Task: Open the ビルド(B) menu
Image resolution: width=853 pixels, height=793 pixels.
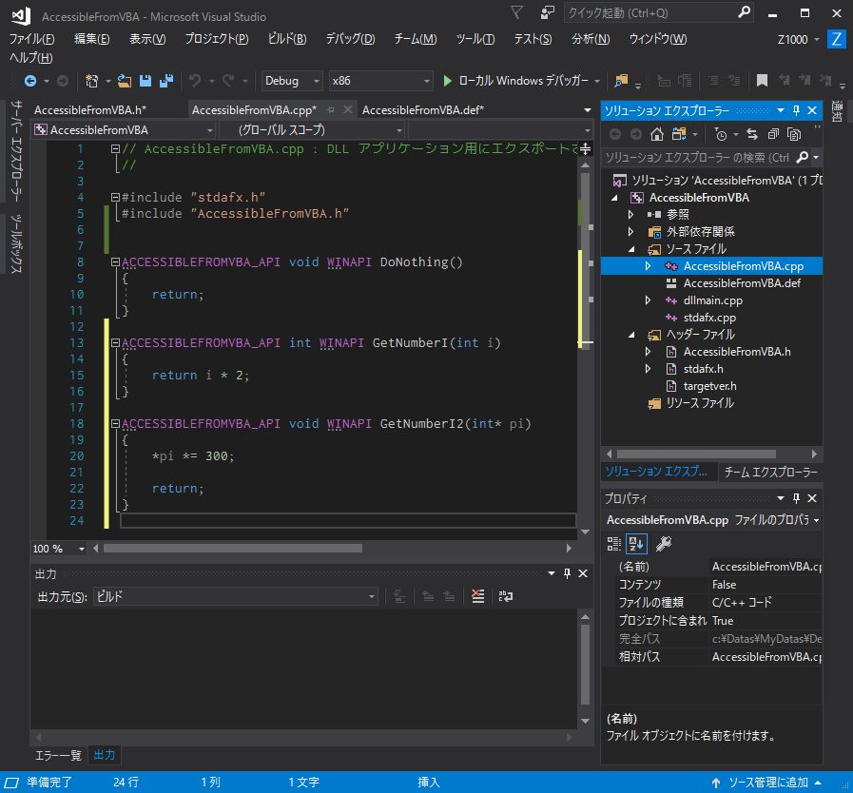Action: click(286, 39)
